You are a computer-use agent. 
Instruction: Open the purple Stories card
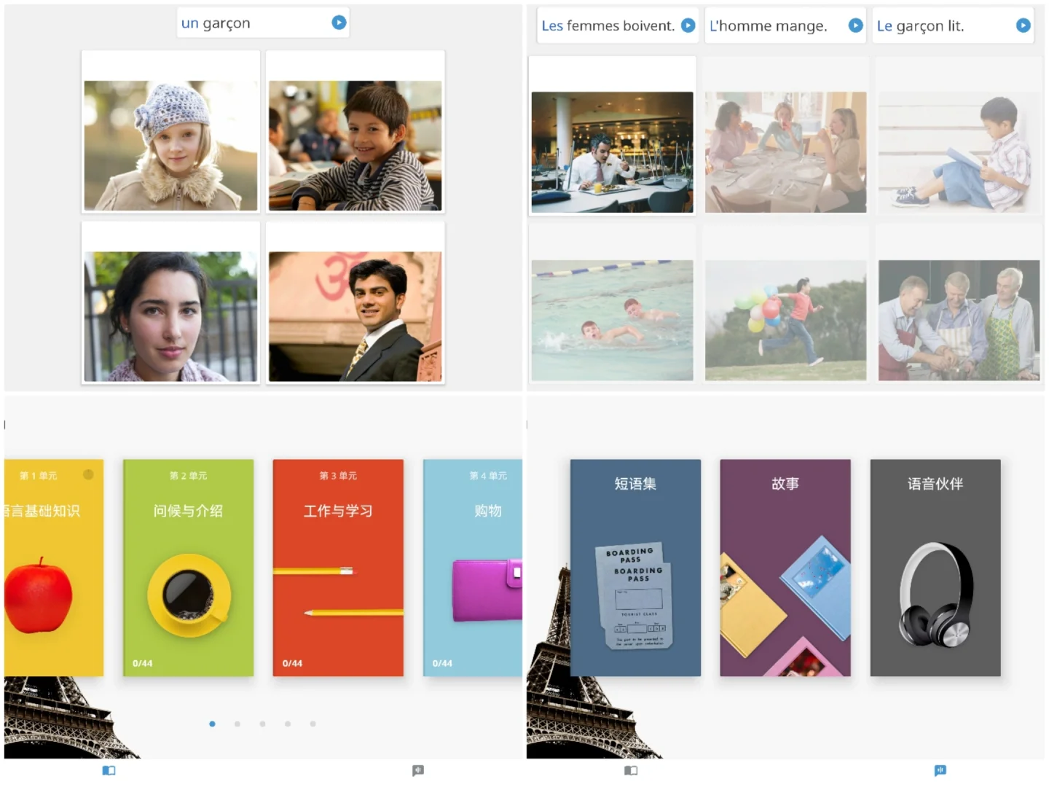tap(785, 568)
